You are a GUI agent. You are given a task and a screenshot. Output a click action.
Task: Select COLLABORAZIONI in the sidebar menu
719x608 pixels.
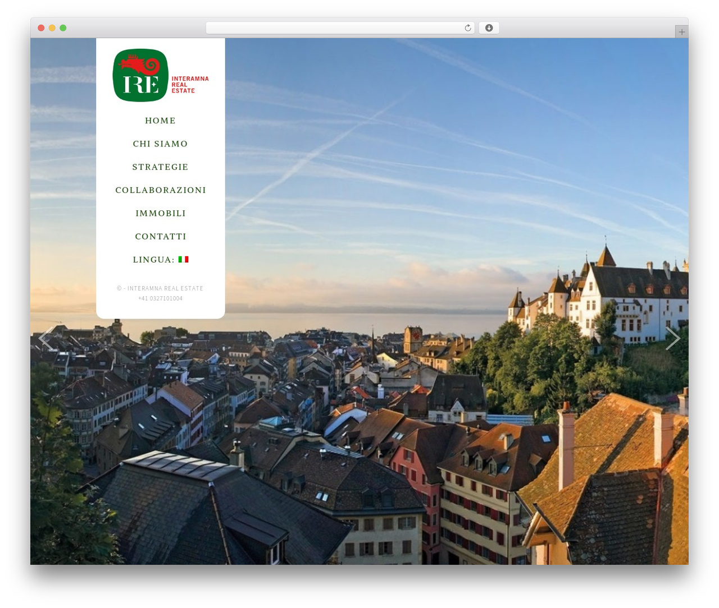tap(161, 190)
